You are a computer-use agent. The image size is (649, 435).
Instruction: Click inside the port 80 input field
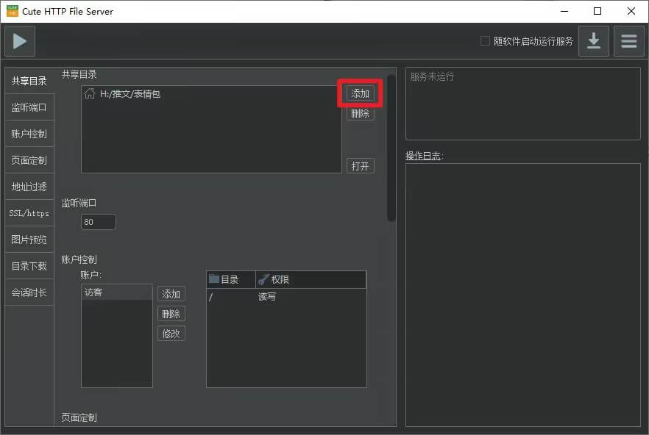[98, 221]
